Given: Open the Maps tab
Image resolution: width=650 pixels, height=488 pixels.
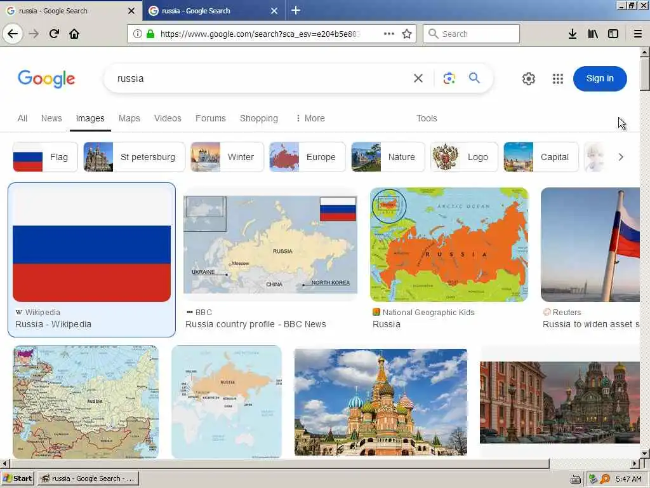Looking at the screenshot, I should coord(129,118).
